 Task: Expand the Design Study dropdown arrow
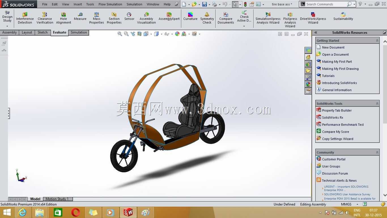click(x=7, y=26)
